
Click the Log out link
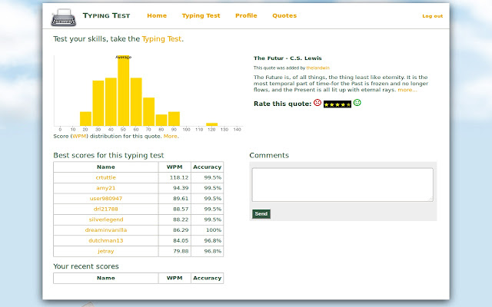pyautogui.click(x=432, y=16)
